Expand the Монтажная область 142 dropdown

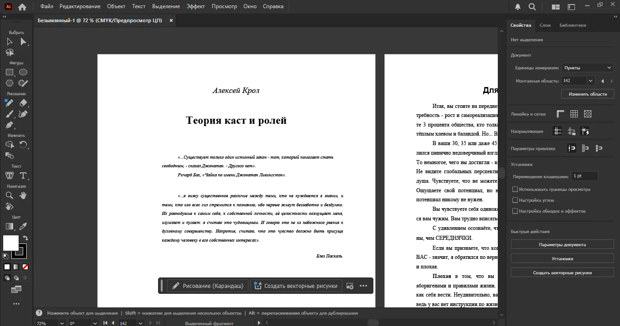coord(590,81)
